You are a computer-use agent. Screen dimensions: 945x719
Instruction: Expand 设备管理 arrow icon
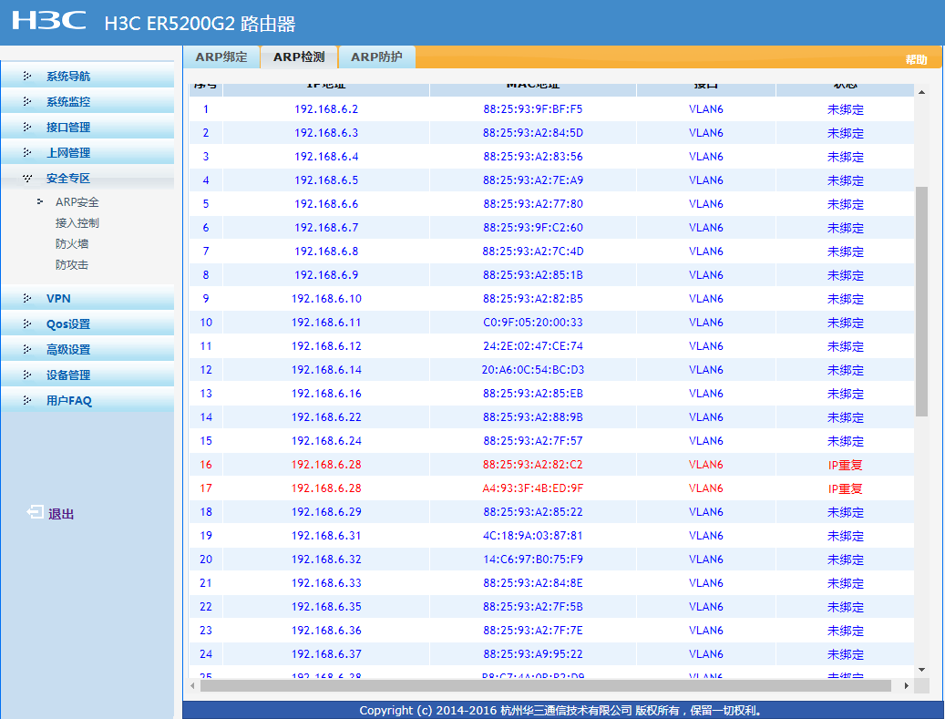[x=27, y=375]
